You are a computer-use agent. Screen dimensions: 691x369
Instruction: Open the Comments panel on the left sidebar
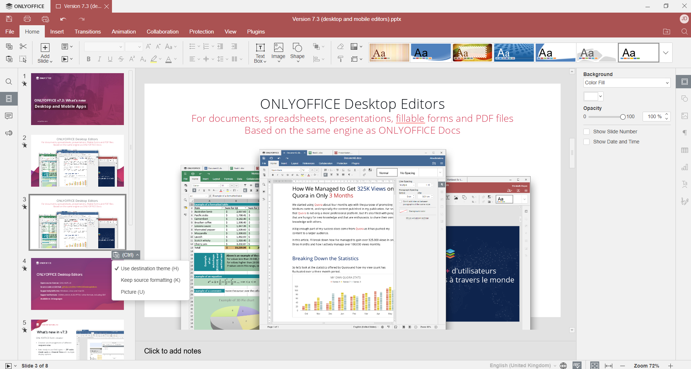[9, 116]
